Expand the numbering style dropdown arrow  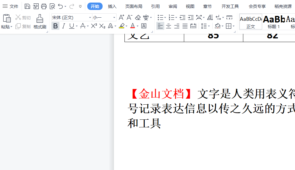pos(176,18)
